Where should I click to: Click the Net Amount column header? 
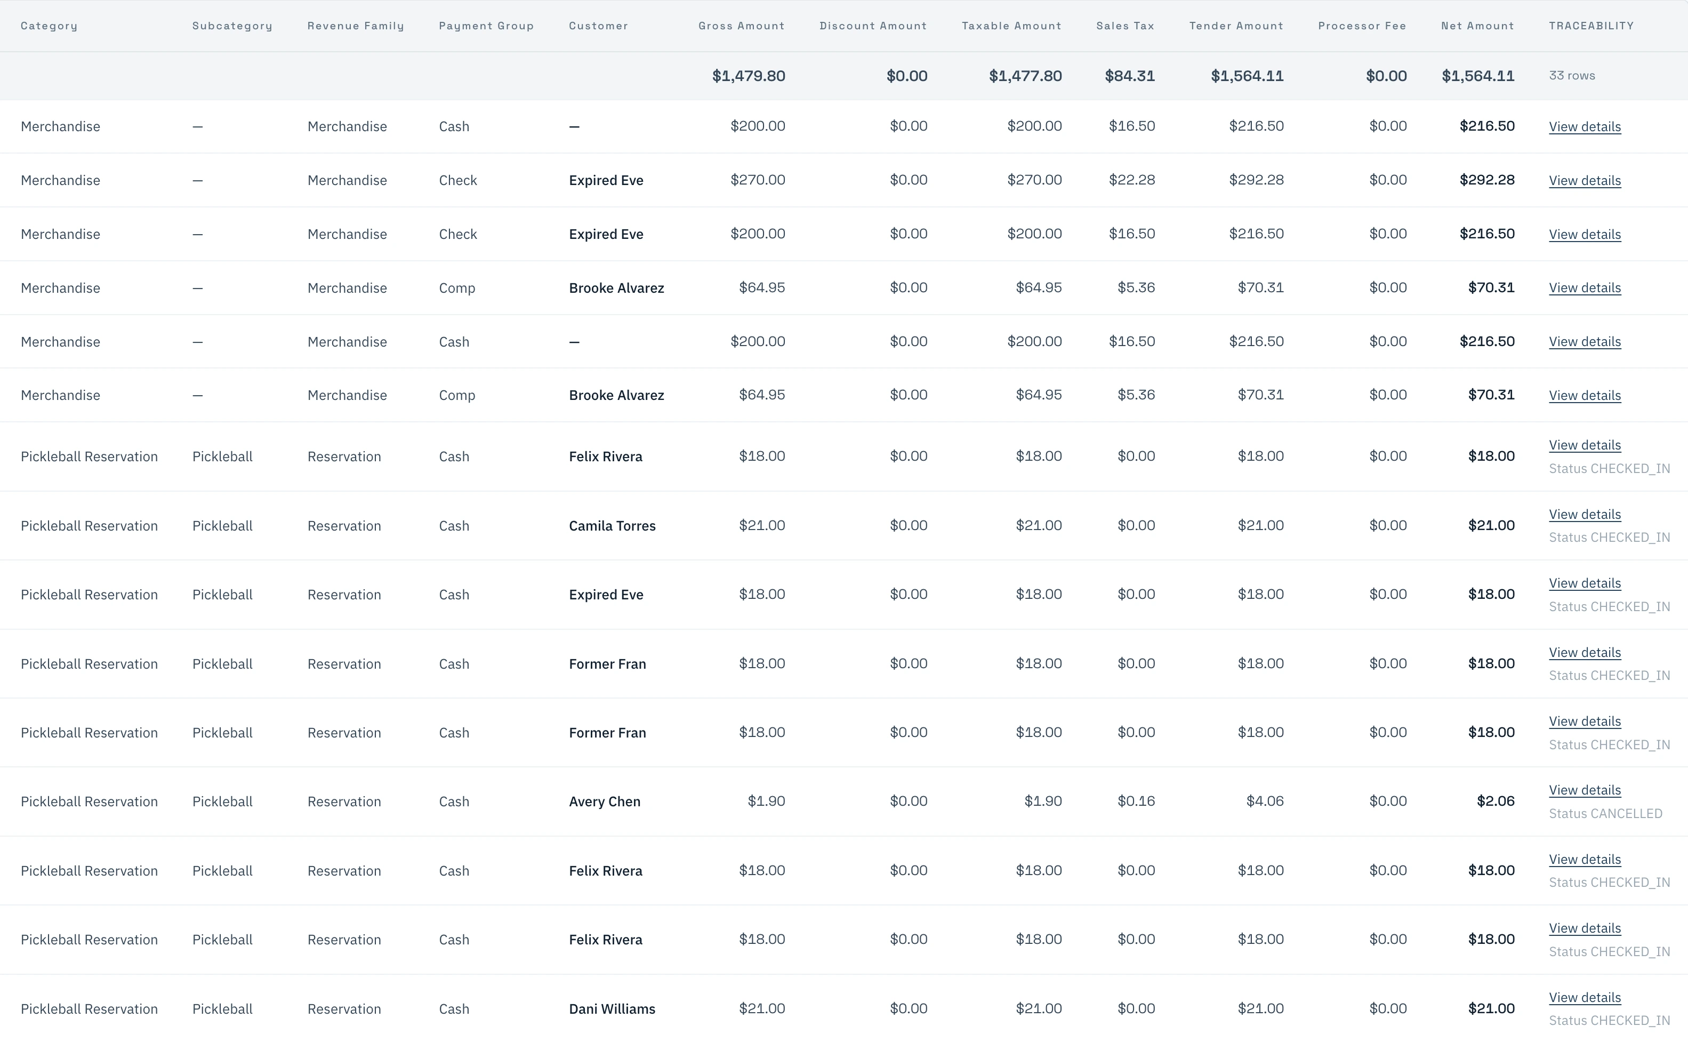1477,26
